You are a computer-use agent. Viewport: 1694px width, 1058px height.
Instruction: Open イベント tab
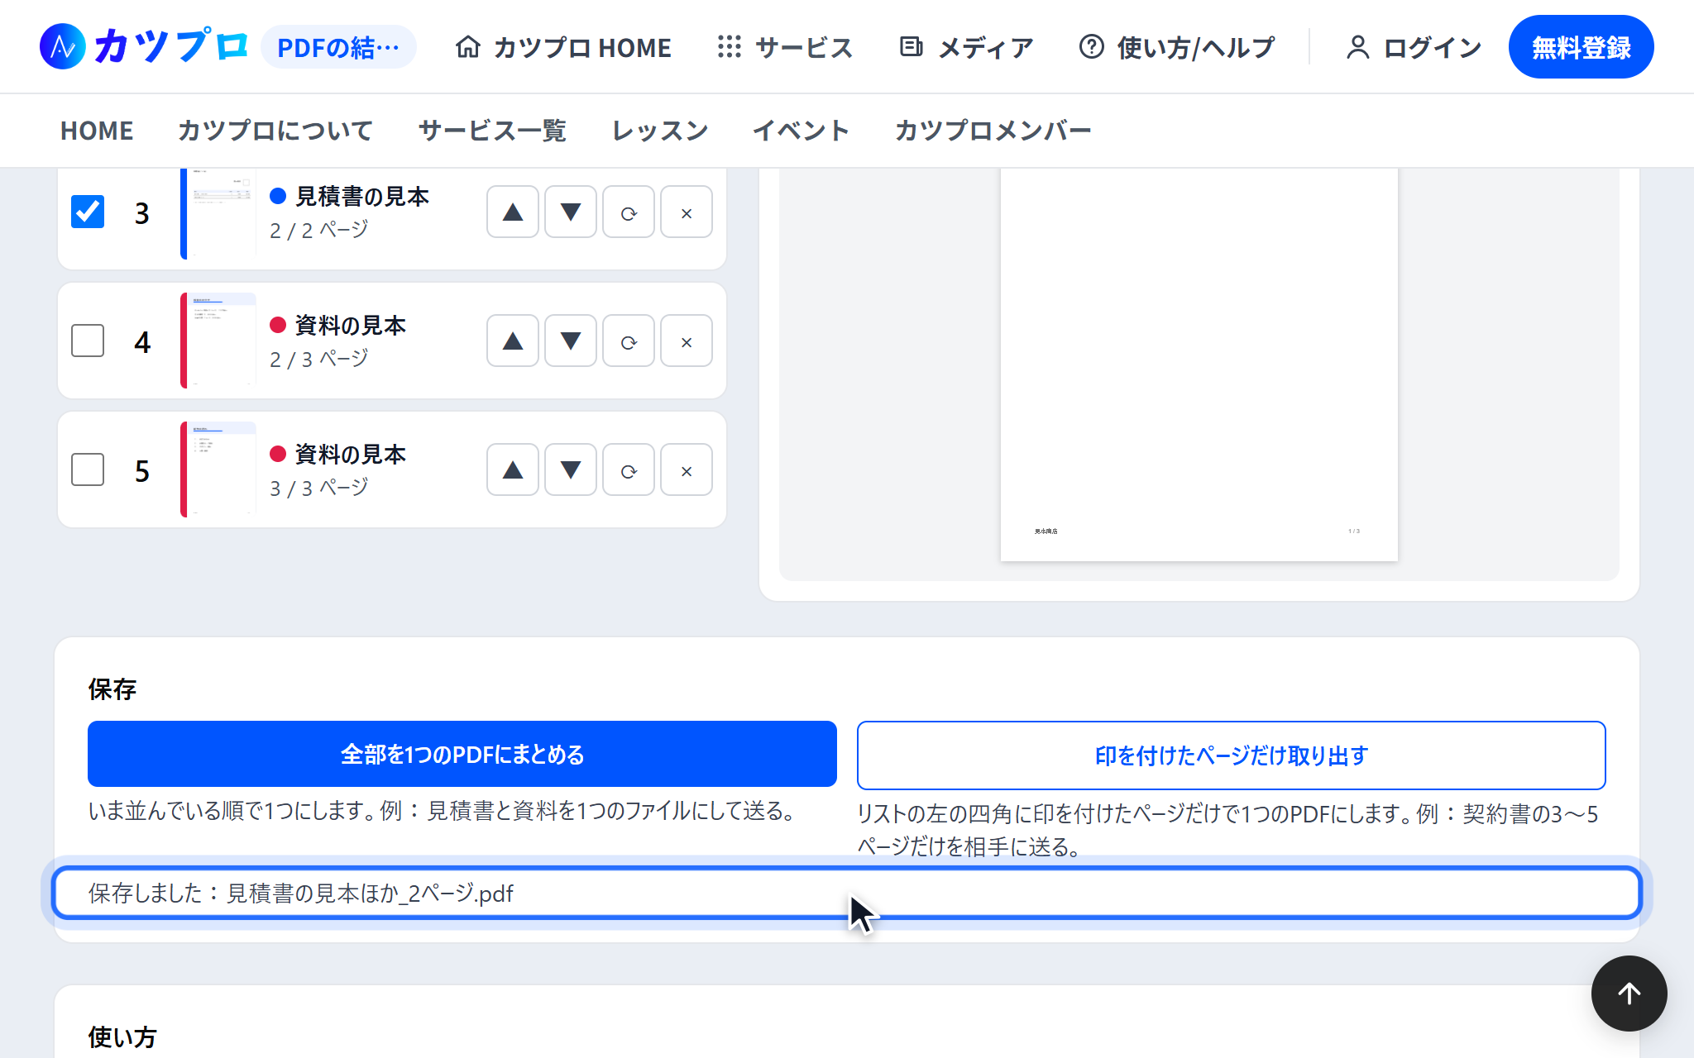(801, 131)
